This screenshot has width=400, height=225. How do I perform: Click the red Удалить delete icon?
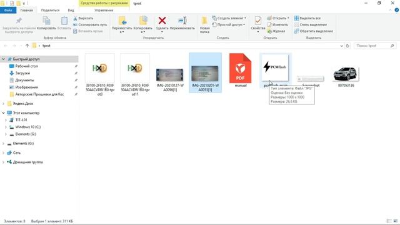[162, 21]
